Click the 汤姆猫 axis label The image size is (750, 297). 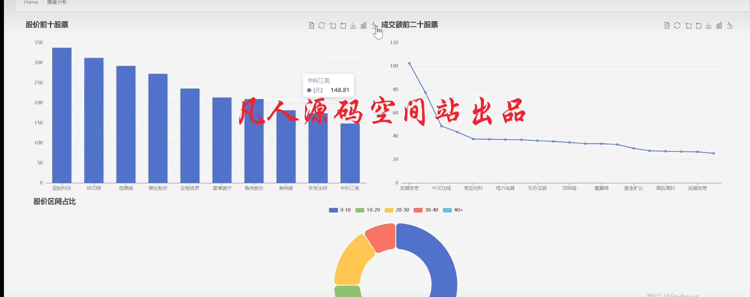point(569,188)
